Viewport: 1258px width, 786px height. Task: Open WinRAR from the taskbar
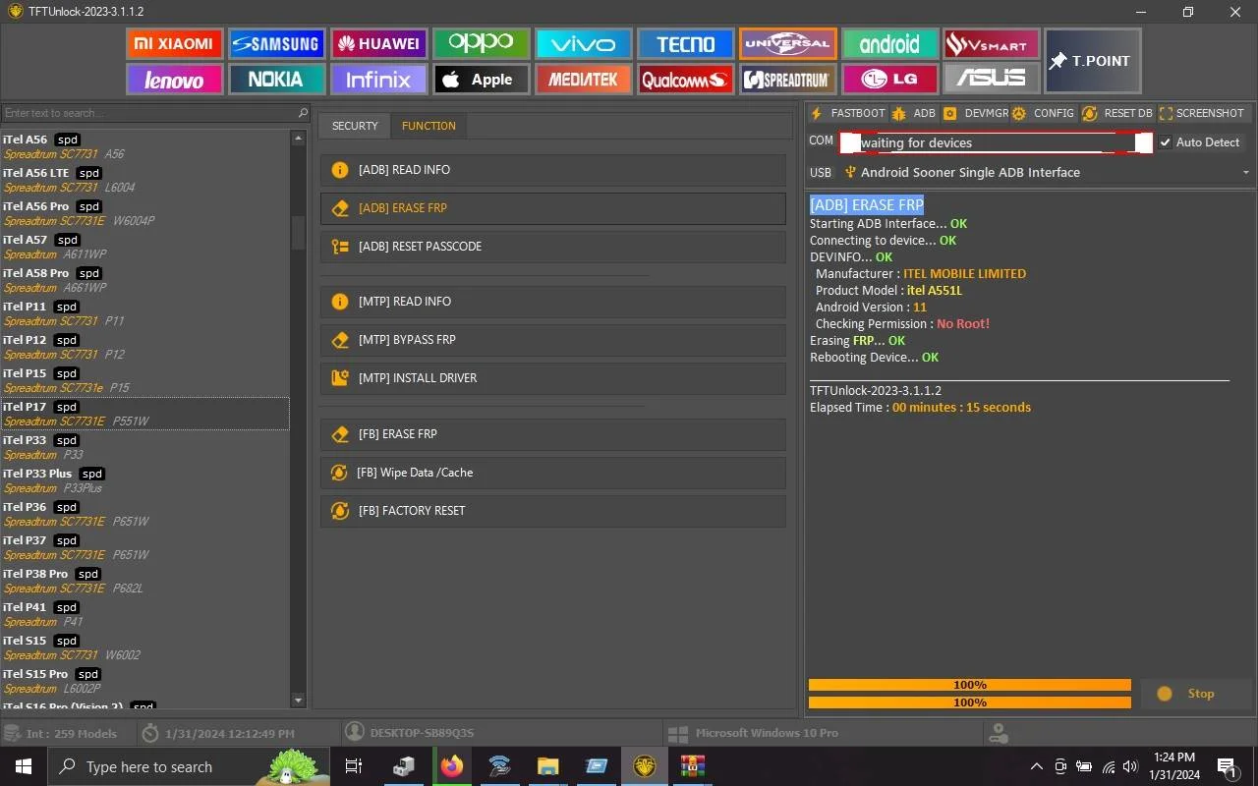693,766
